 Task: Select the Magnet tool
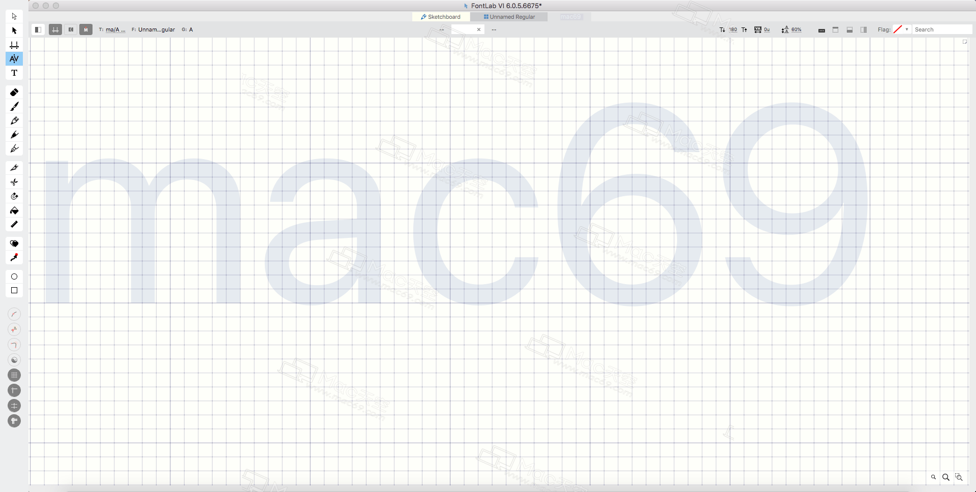(x=14, y=196)
